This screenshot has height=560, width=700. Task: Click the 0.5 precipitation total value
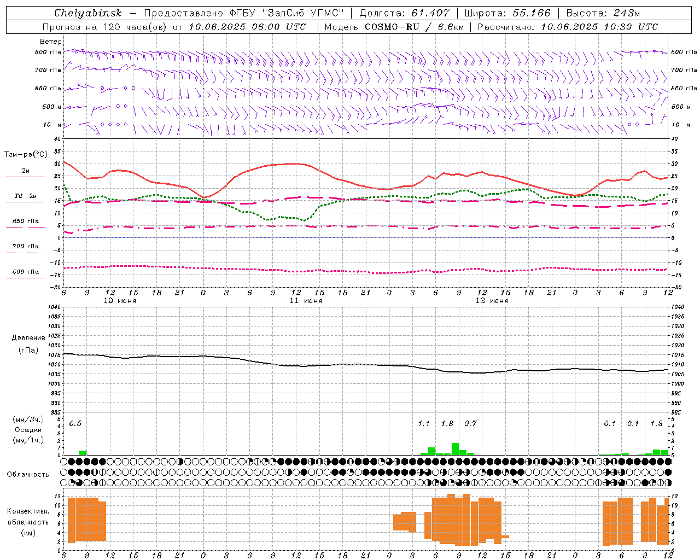(x=75, y=424)
